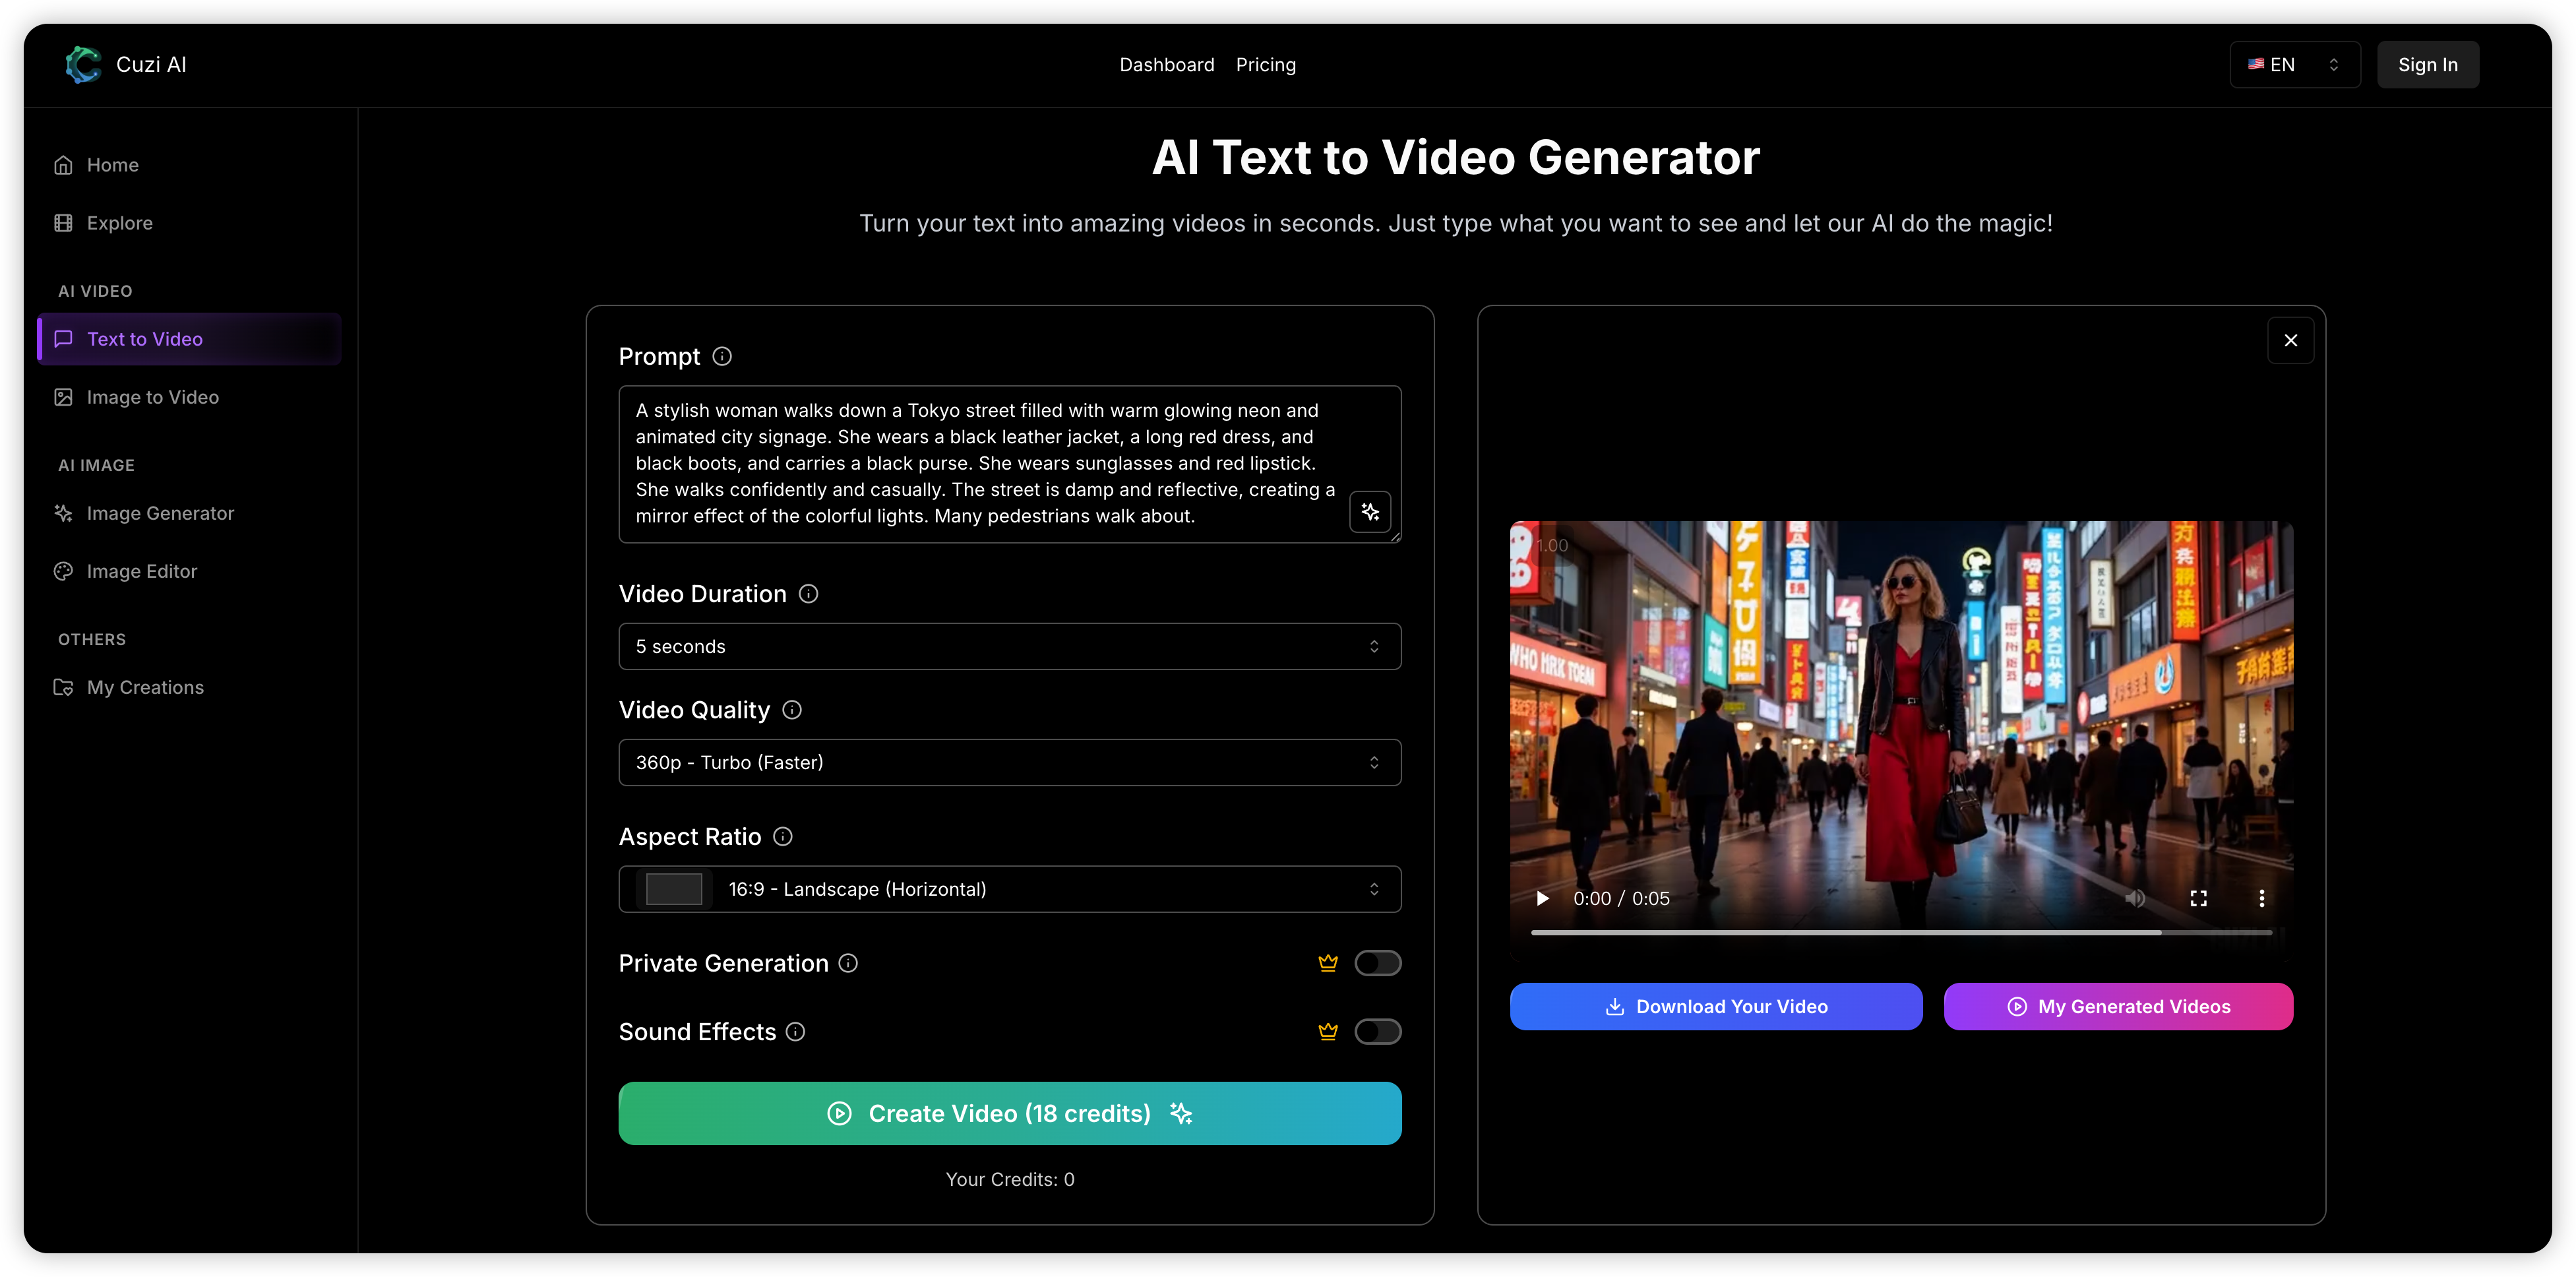Open the 16:9 Landscape aspect dropdown

coord(1010,889)
